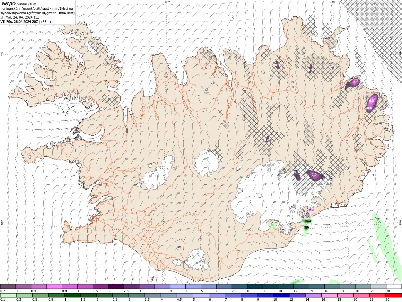
Task: Click the dark mauve swatch between 0.2 and 0.3
Action: pos(8,286)
